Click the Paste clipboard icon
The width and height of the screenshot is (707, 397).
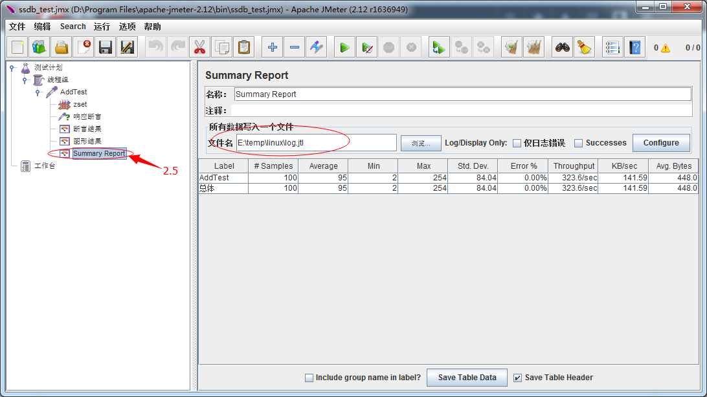click(x=244, y=47)
